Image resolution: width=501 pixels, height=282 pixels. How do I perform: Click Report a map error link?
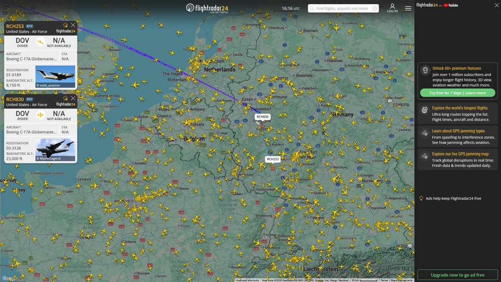402,280
